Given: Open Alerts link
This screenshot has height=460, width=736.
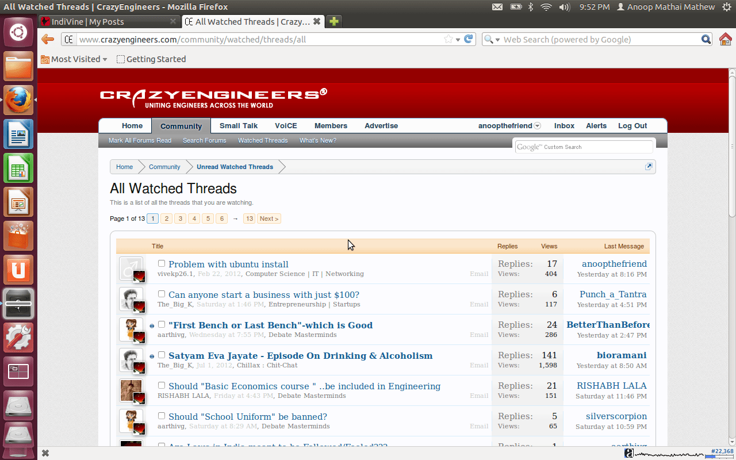Looking at the screenshot, I should point(596,126).
